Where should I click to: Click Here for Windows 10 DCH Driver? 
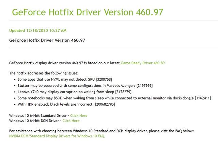tap(71, 121)
